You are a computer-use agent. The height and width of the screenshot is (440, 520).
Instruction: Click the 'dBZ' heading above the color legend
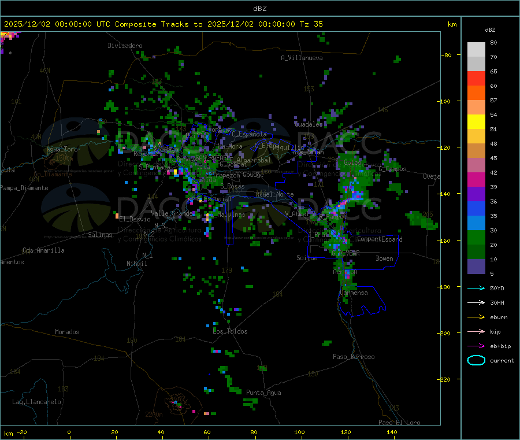[490, 30]
